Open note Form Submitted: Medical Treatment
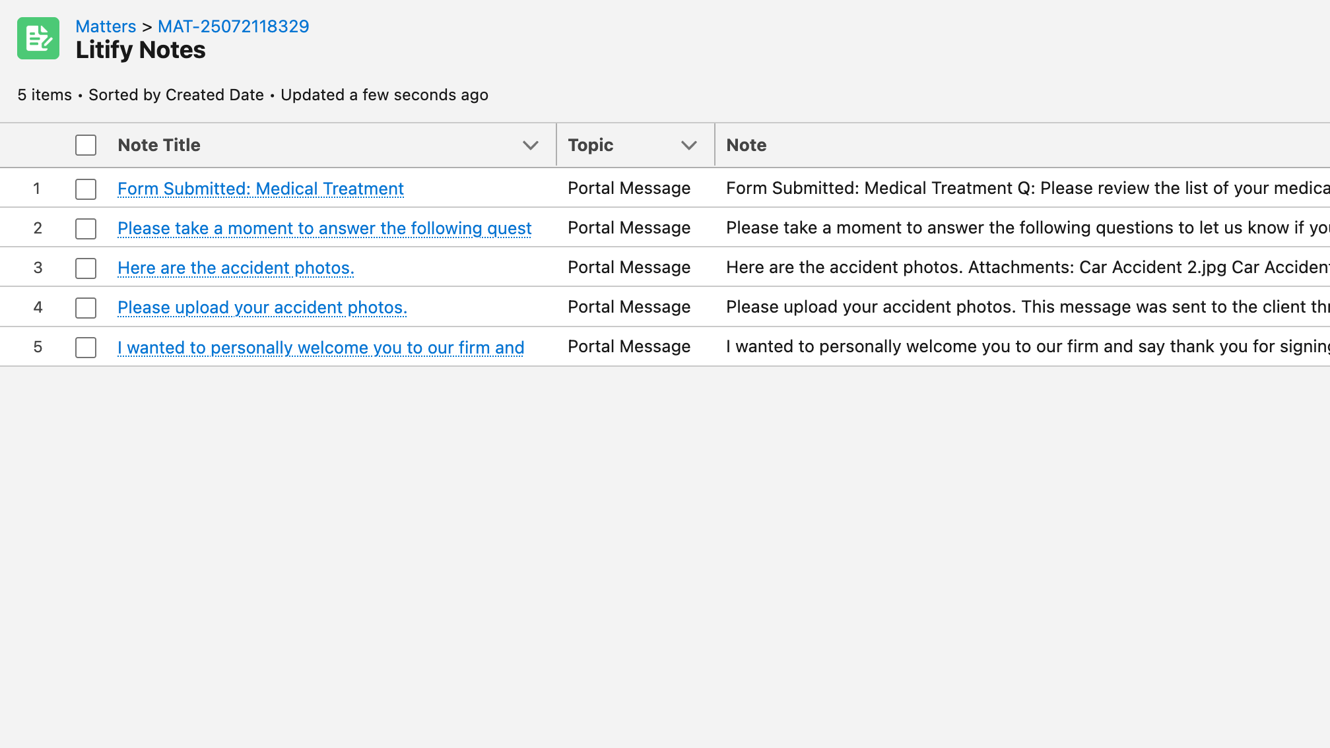Screen dimensions: 1330x748 pos(260,188)
